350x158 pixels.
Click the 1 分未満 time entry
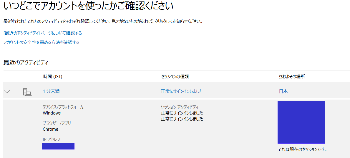point(51,91)
